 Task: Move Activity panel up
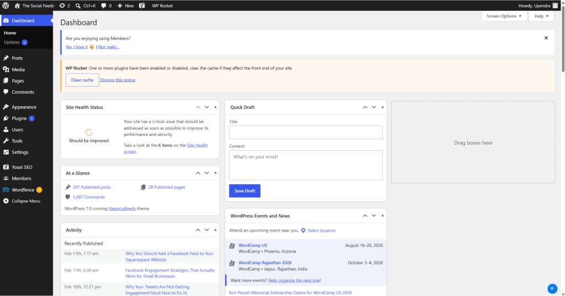pos(198,230)
